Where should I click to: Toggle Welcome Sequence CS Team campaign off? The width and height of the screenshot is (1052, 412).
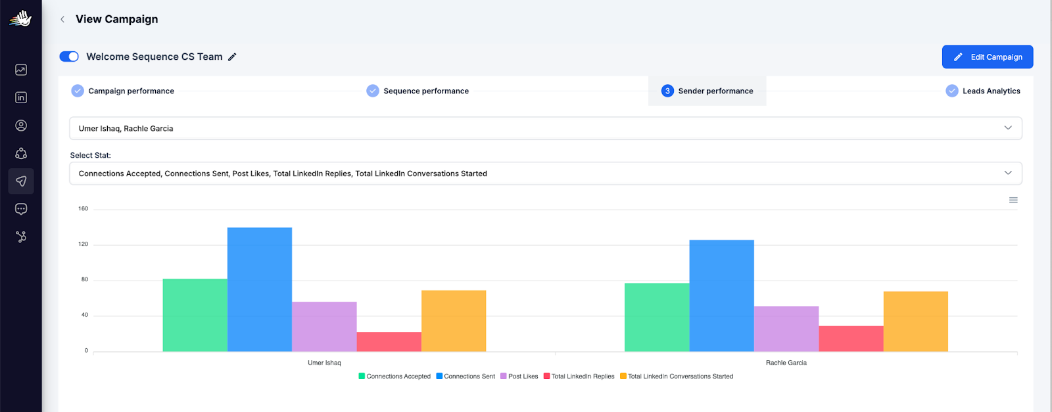[69, 57]
